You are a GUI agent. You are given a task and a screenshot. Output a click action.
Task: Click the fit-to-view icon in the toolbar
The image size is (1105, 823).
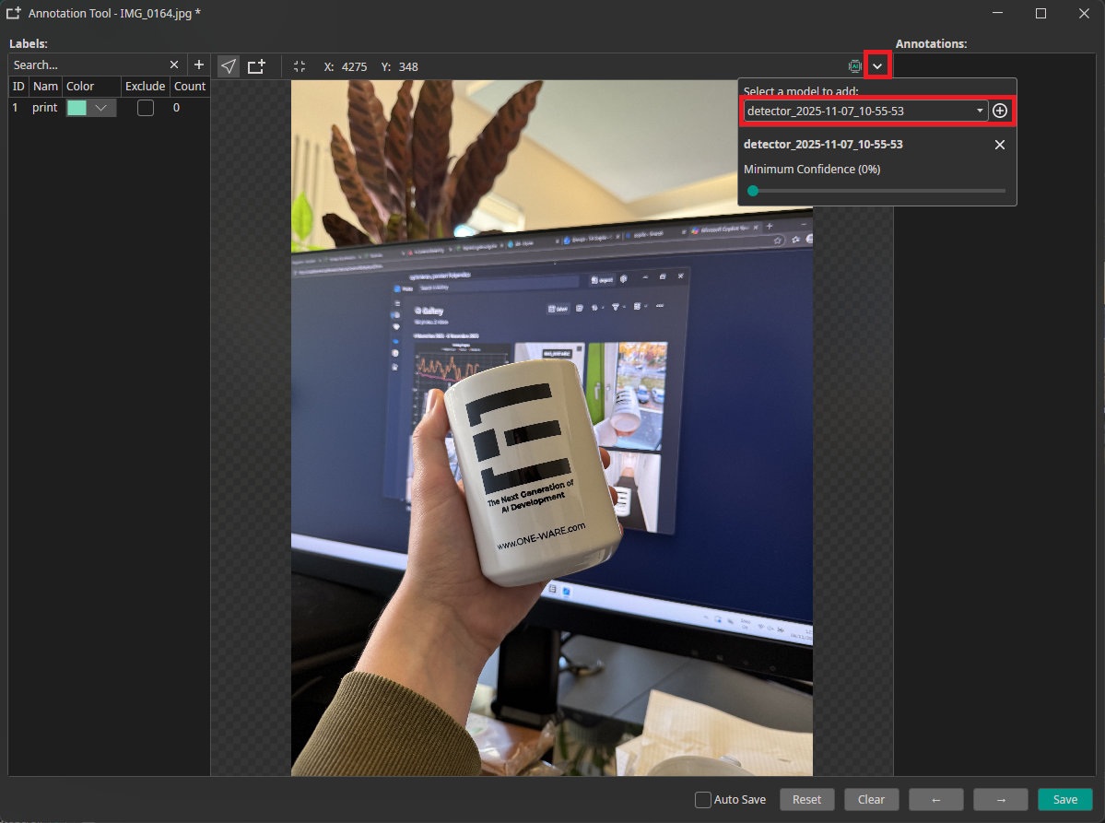(300, 65)
